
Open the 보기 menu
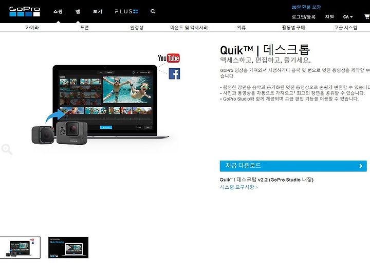click(x=98, y=11)
